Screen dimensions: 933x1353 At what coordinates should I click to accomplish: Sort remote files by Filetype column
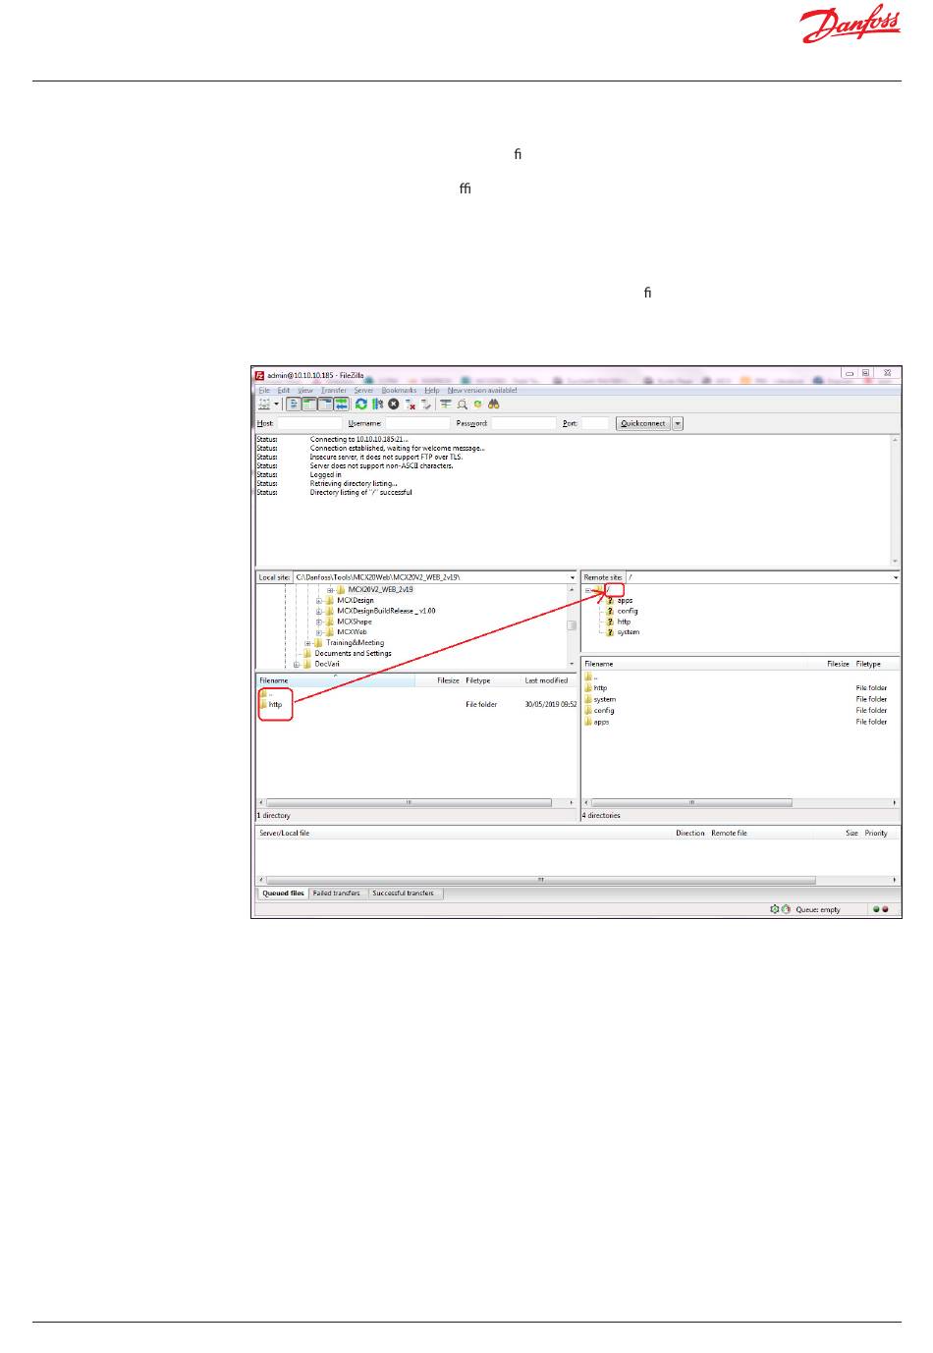point(868,664)
